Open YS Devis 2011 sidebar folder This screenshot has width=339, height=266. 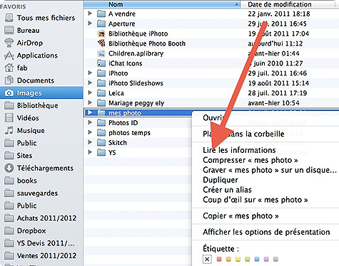click(x=39, y=243)
